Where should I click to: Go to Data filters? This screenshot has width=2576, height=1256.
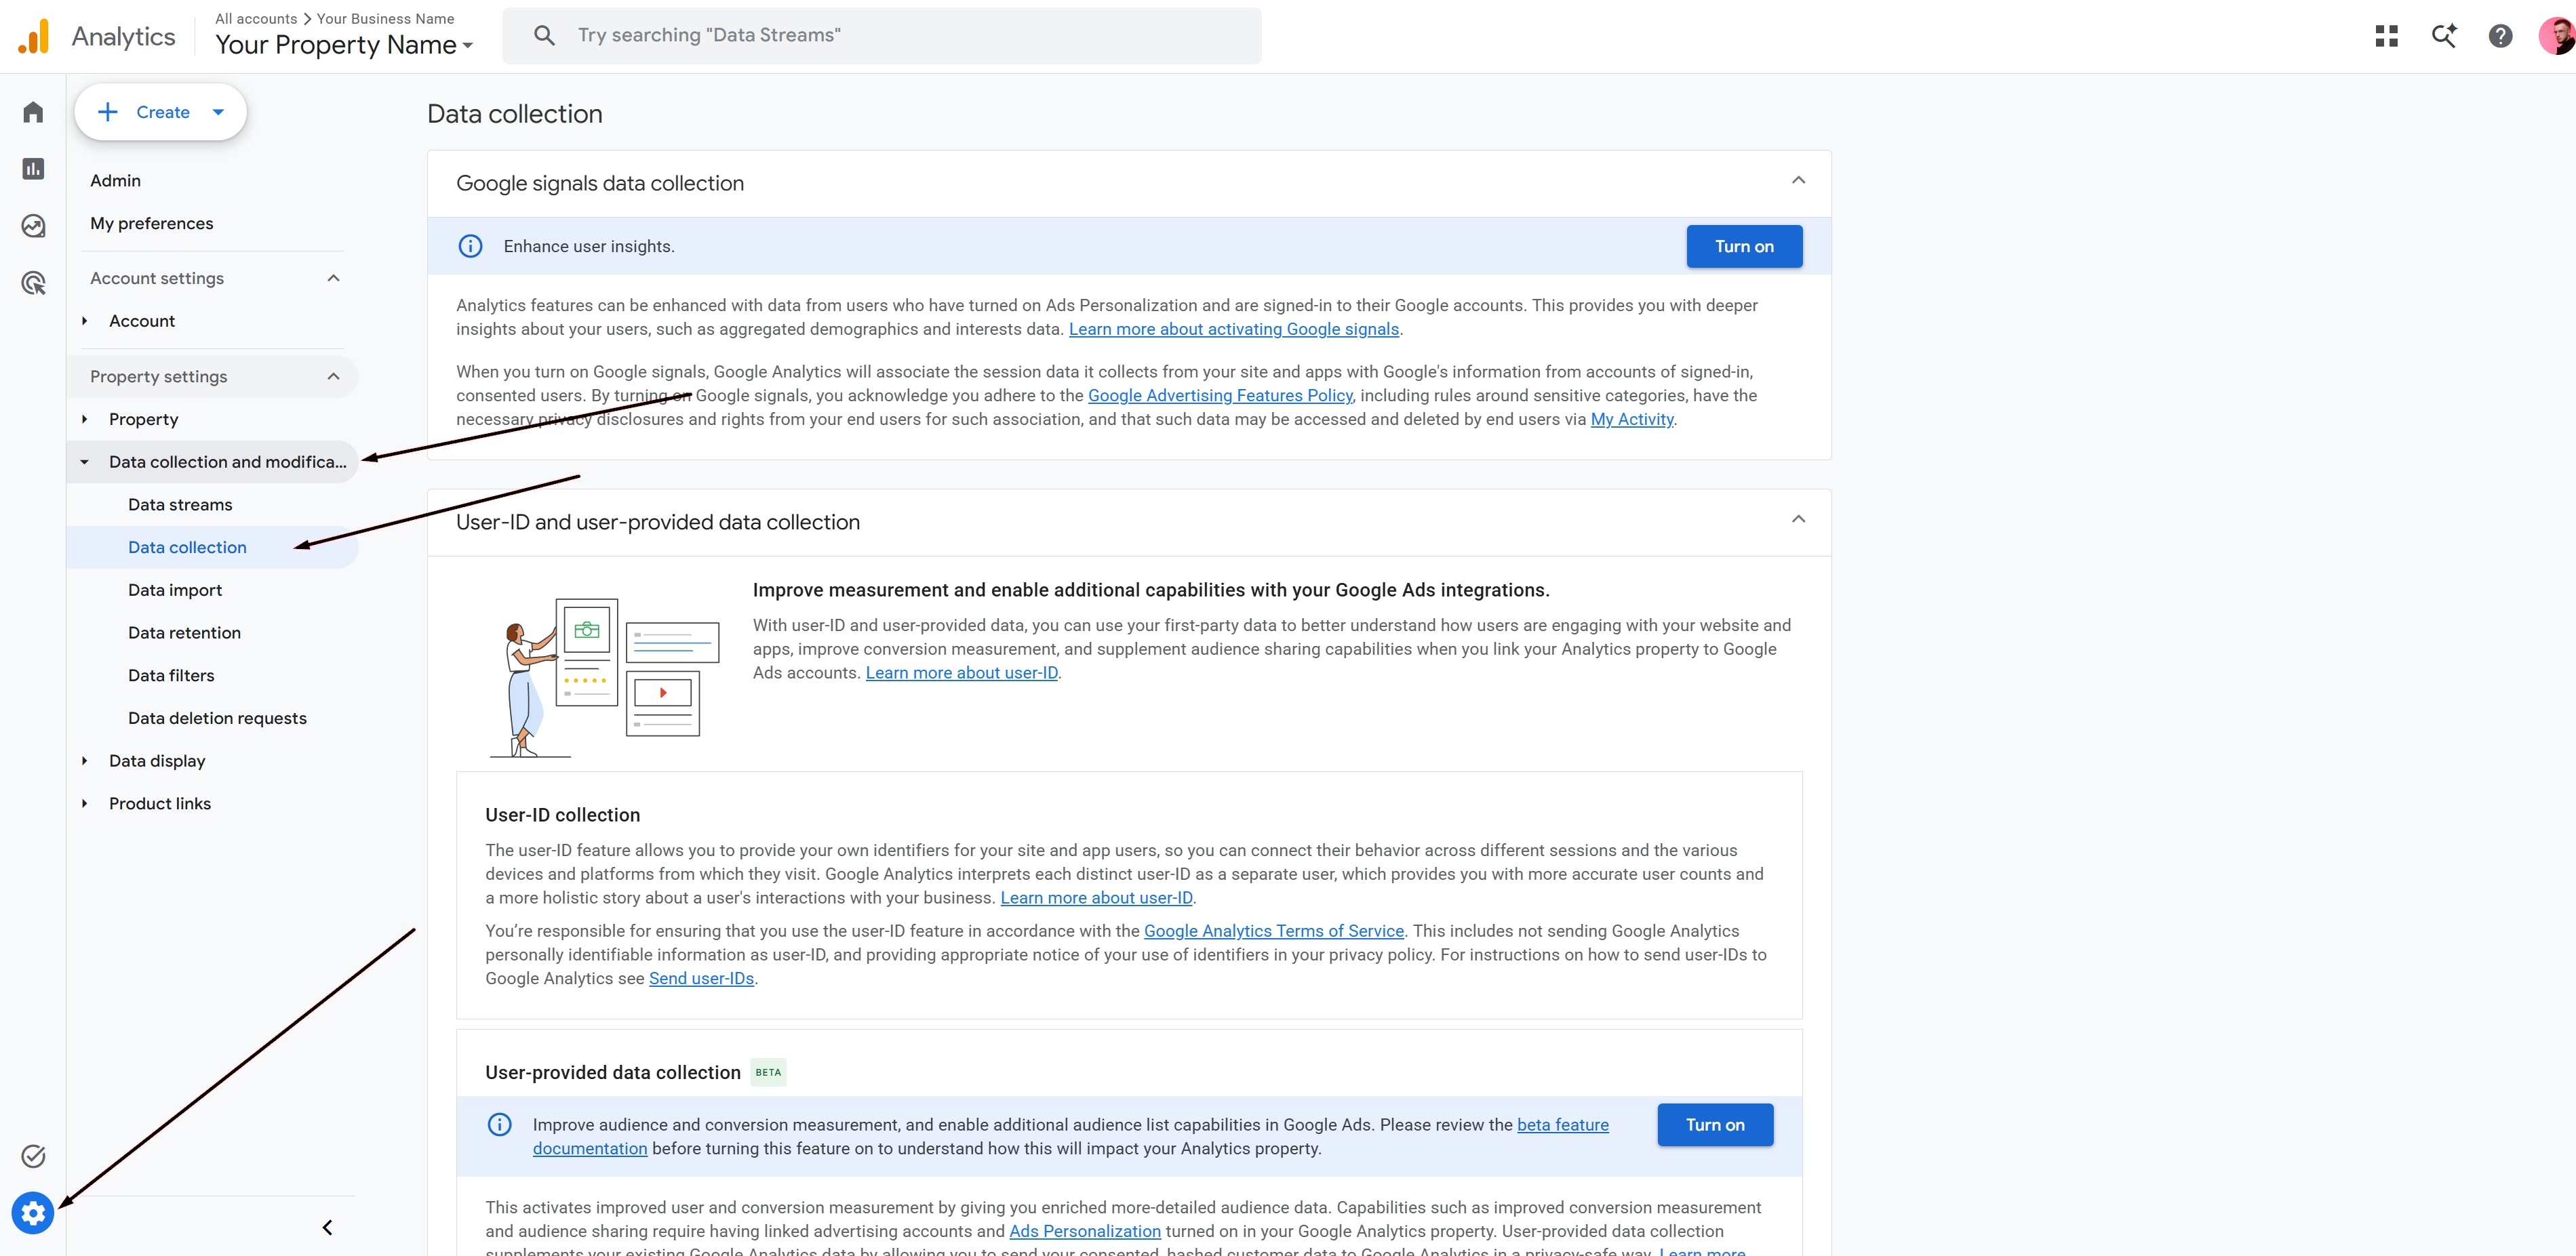171,675
